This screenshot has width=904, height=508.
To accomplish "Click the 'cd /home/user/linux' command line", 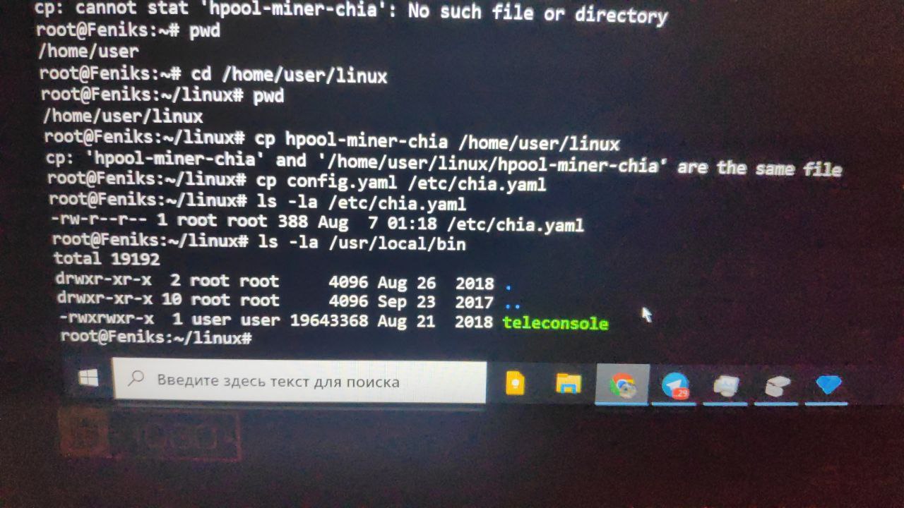I will (x=213, y=75).
